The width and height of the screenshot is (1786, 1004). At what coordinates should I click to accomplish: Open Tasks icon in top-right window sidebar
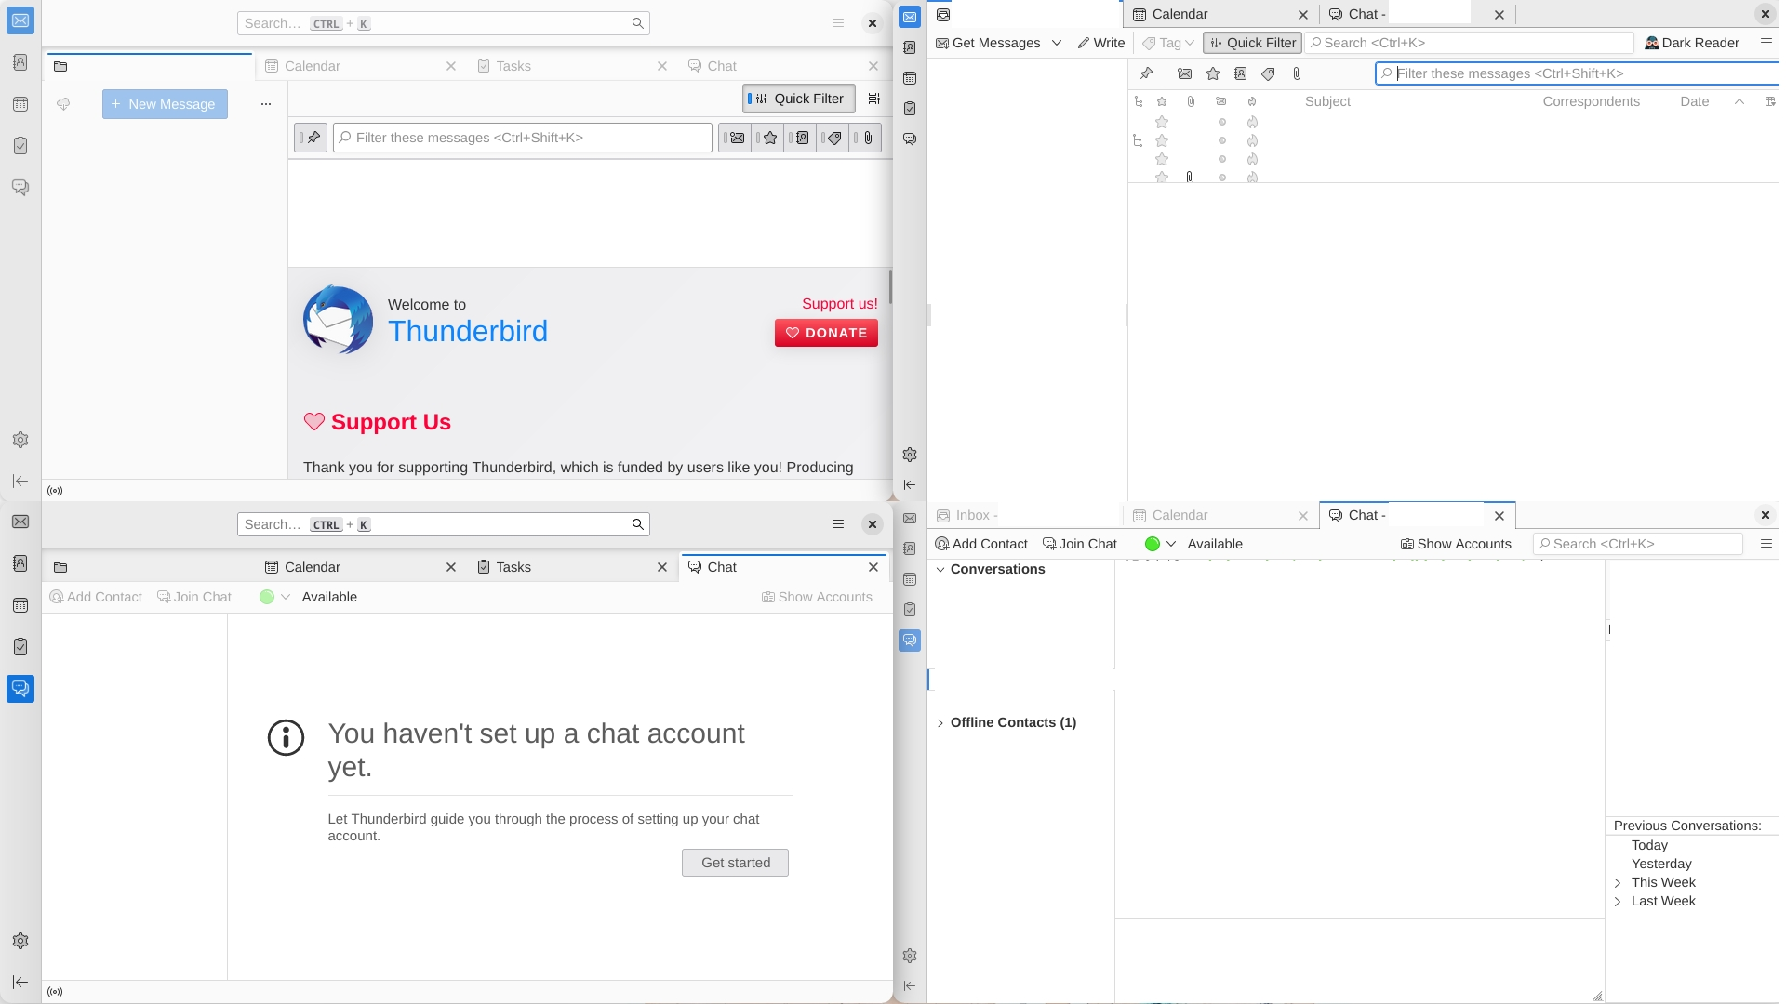[x=910, y=109]
